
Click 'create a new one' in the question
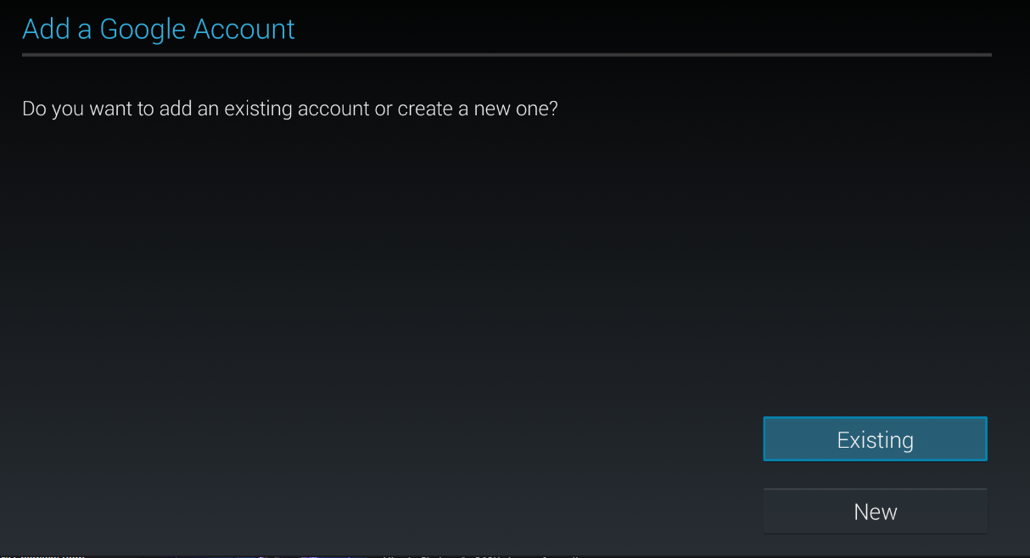coord(478,109)
